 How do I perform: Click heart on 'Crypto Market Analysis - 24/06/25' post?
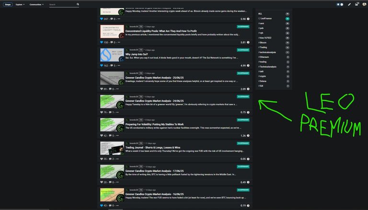point(102,112)
